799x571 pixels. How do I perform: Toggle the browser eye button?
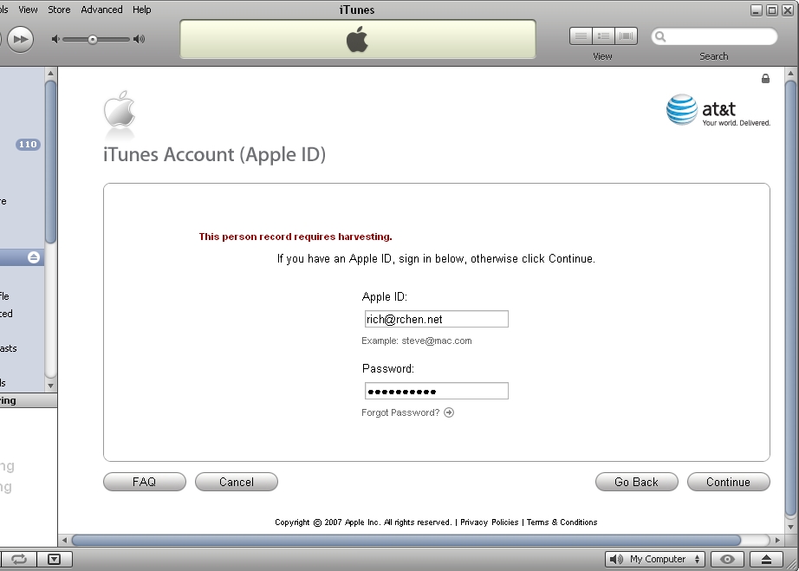[729, 560]
